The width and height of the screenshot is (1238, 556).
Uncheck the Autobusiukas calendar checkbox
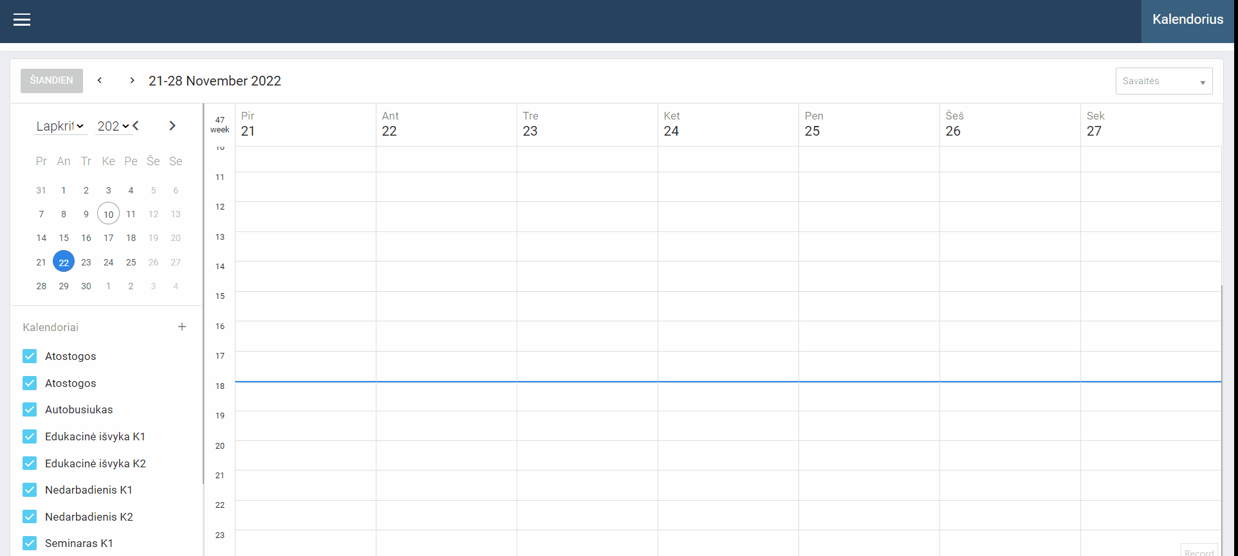click(x=30, y=409)
